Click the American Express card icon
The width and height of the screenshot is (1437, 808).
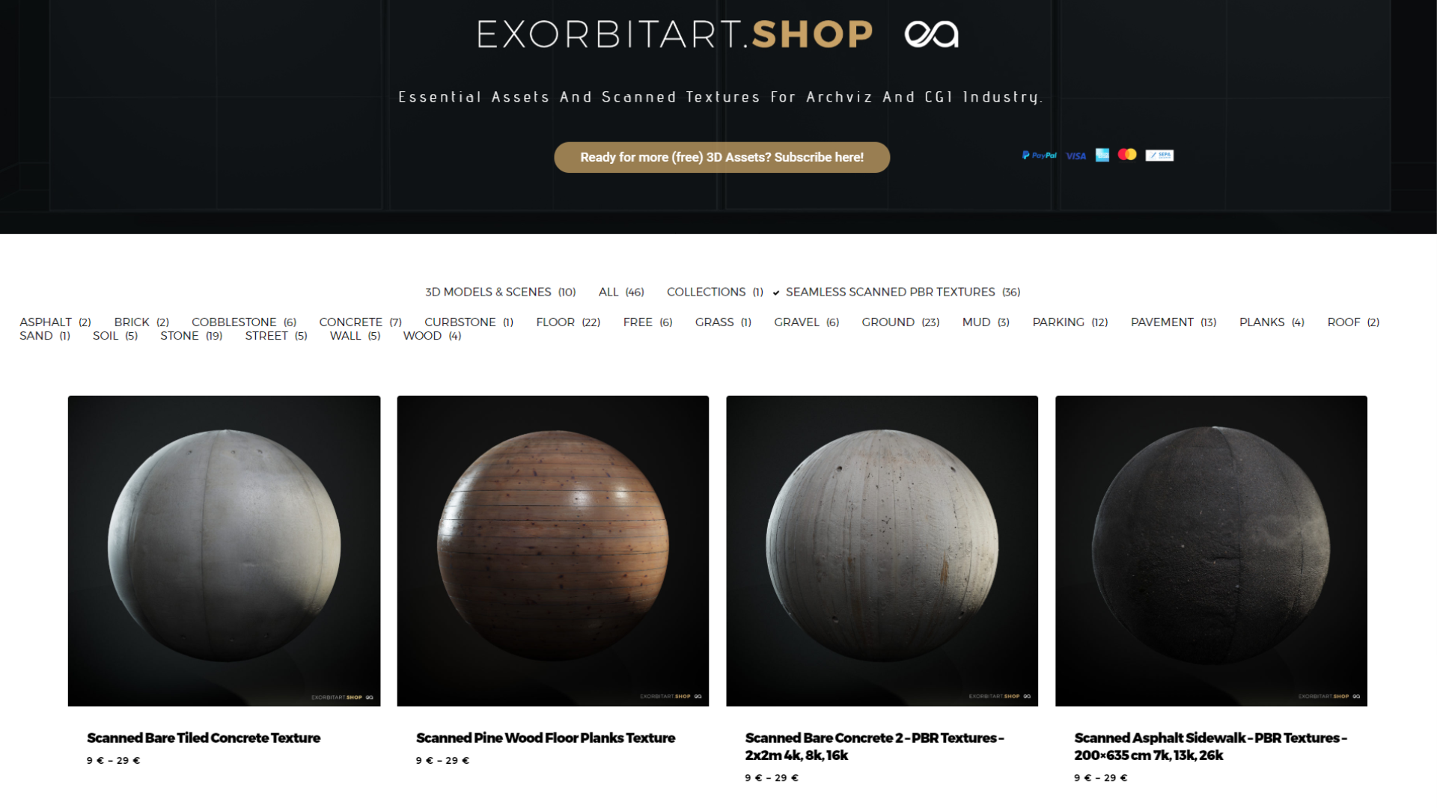[x=1102, y=155]
